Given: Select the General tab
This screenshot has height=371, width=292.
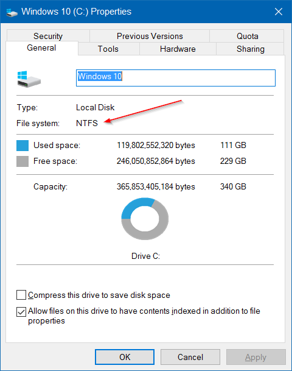Looking at the screenshot, I should 41,48.
